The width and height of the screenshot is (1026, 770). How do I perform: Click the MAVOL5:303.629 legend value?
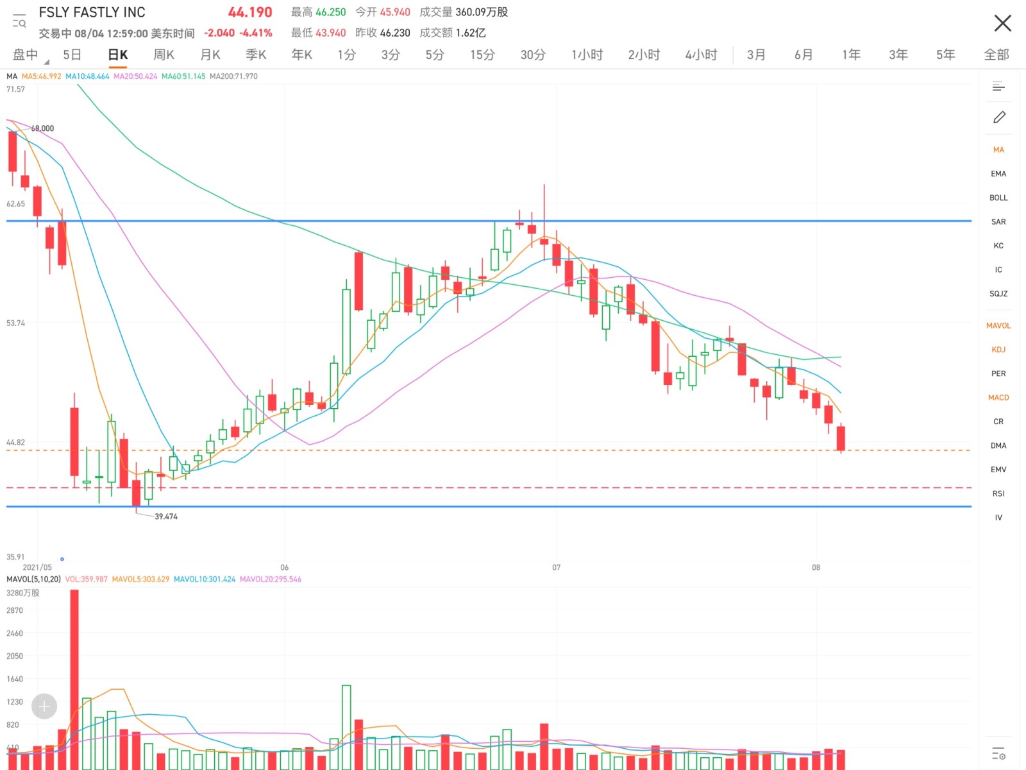click(140, 579)
